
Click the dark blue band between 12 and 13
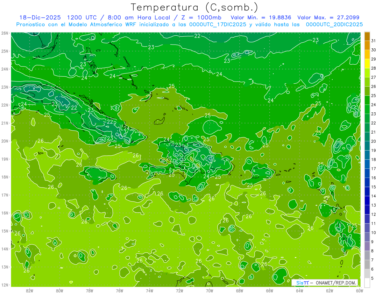click(x=367, y=210)
